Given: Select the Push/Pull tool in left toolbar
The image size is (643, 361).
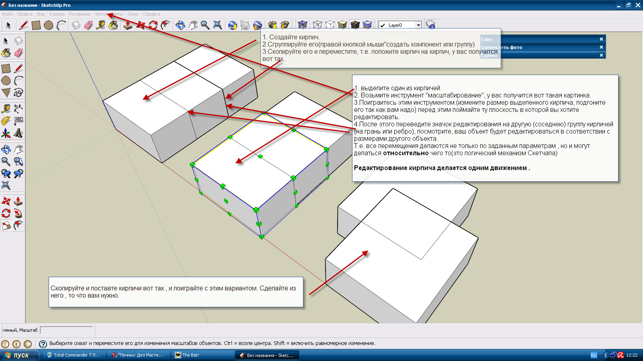Looking at the screenshot, I should tap(18, 201).
